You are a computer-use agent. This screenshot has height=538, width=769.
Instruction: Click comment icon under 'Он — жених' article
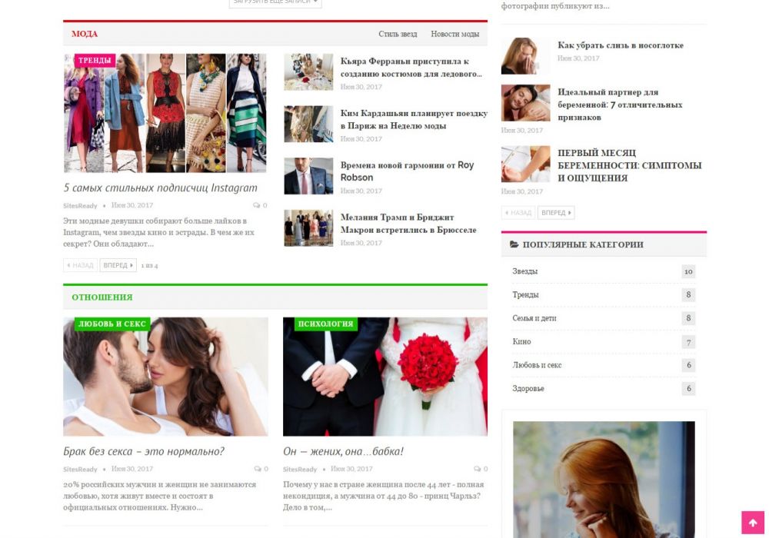(x=477, y=469)
